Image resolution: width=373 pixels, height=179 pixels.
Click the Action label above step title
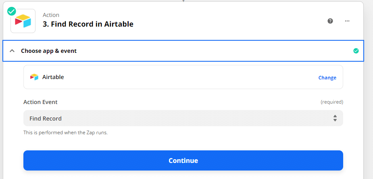click(51, 15)
